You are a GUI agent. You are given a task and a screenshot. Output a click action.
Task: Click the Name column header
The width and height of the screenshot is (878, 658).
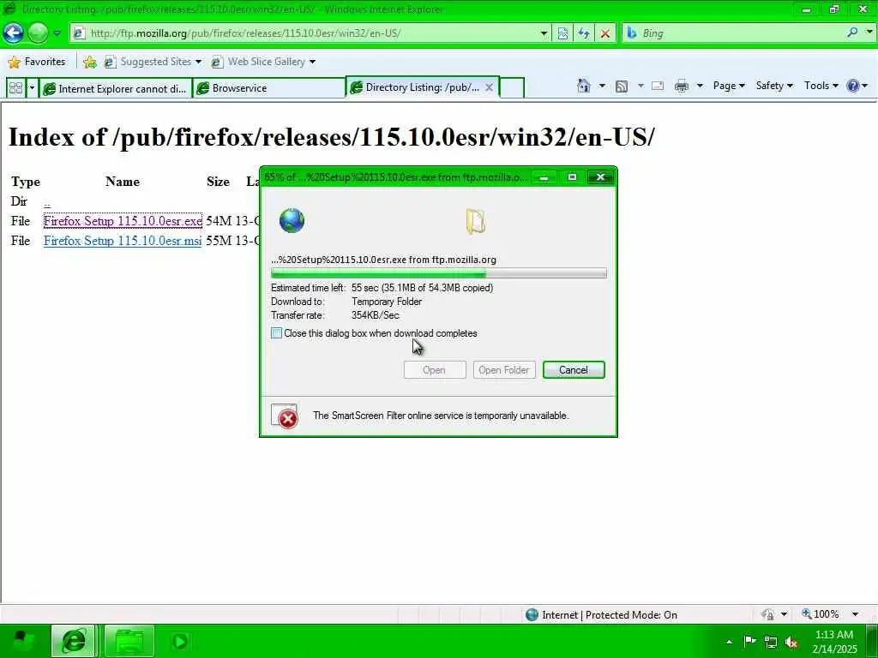[123, 182]
